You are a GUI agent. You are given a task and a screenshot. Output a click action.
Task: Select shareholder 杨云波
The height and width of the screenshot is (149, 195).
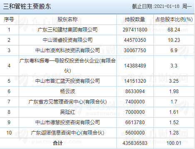click(x=68, y=91)
